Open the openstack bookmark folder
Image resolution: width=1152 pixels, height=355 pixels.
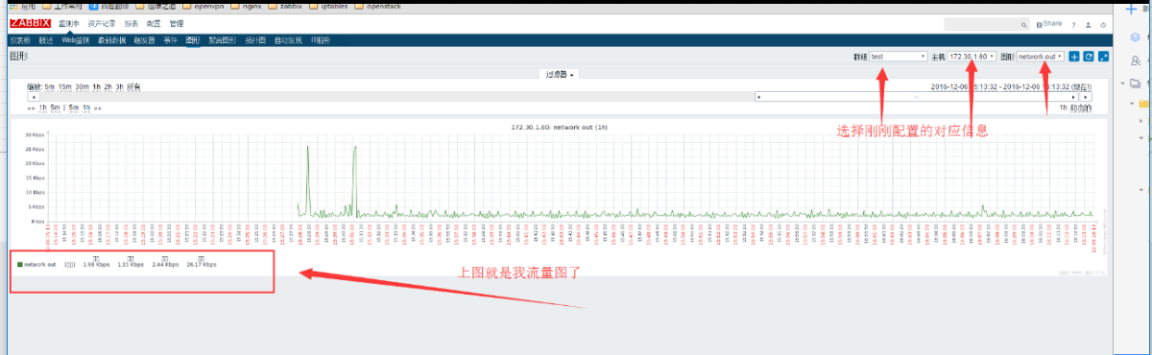click(376, 6)
